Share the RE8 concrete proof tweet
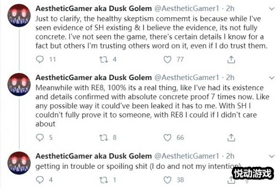This screenshot has height=188, width=280. pyautogui.click(x=231, y=138)
